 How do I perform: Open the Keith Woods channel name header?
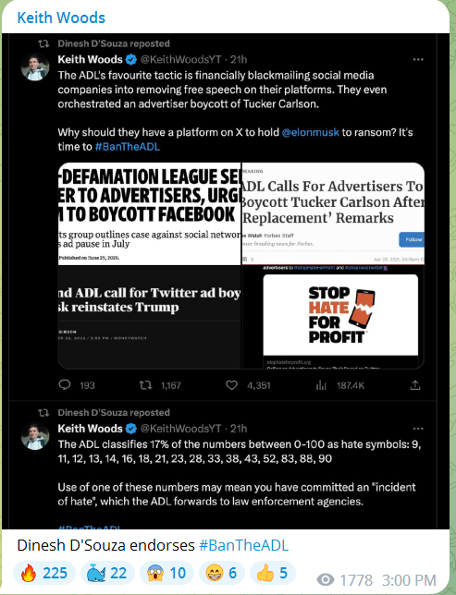click(x=61, y=18)
